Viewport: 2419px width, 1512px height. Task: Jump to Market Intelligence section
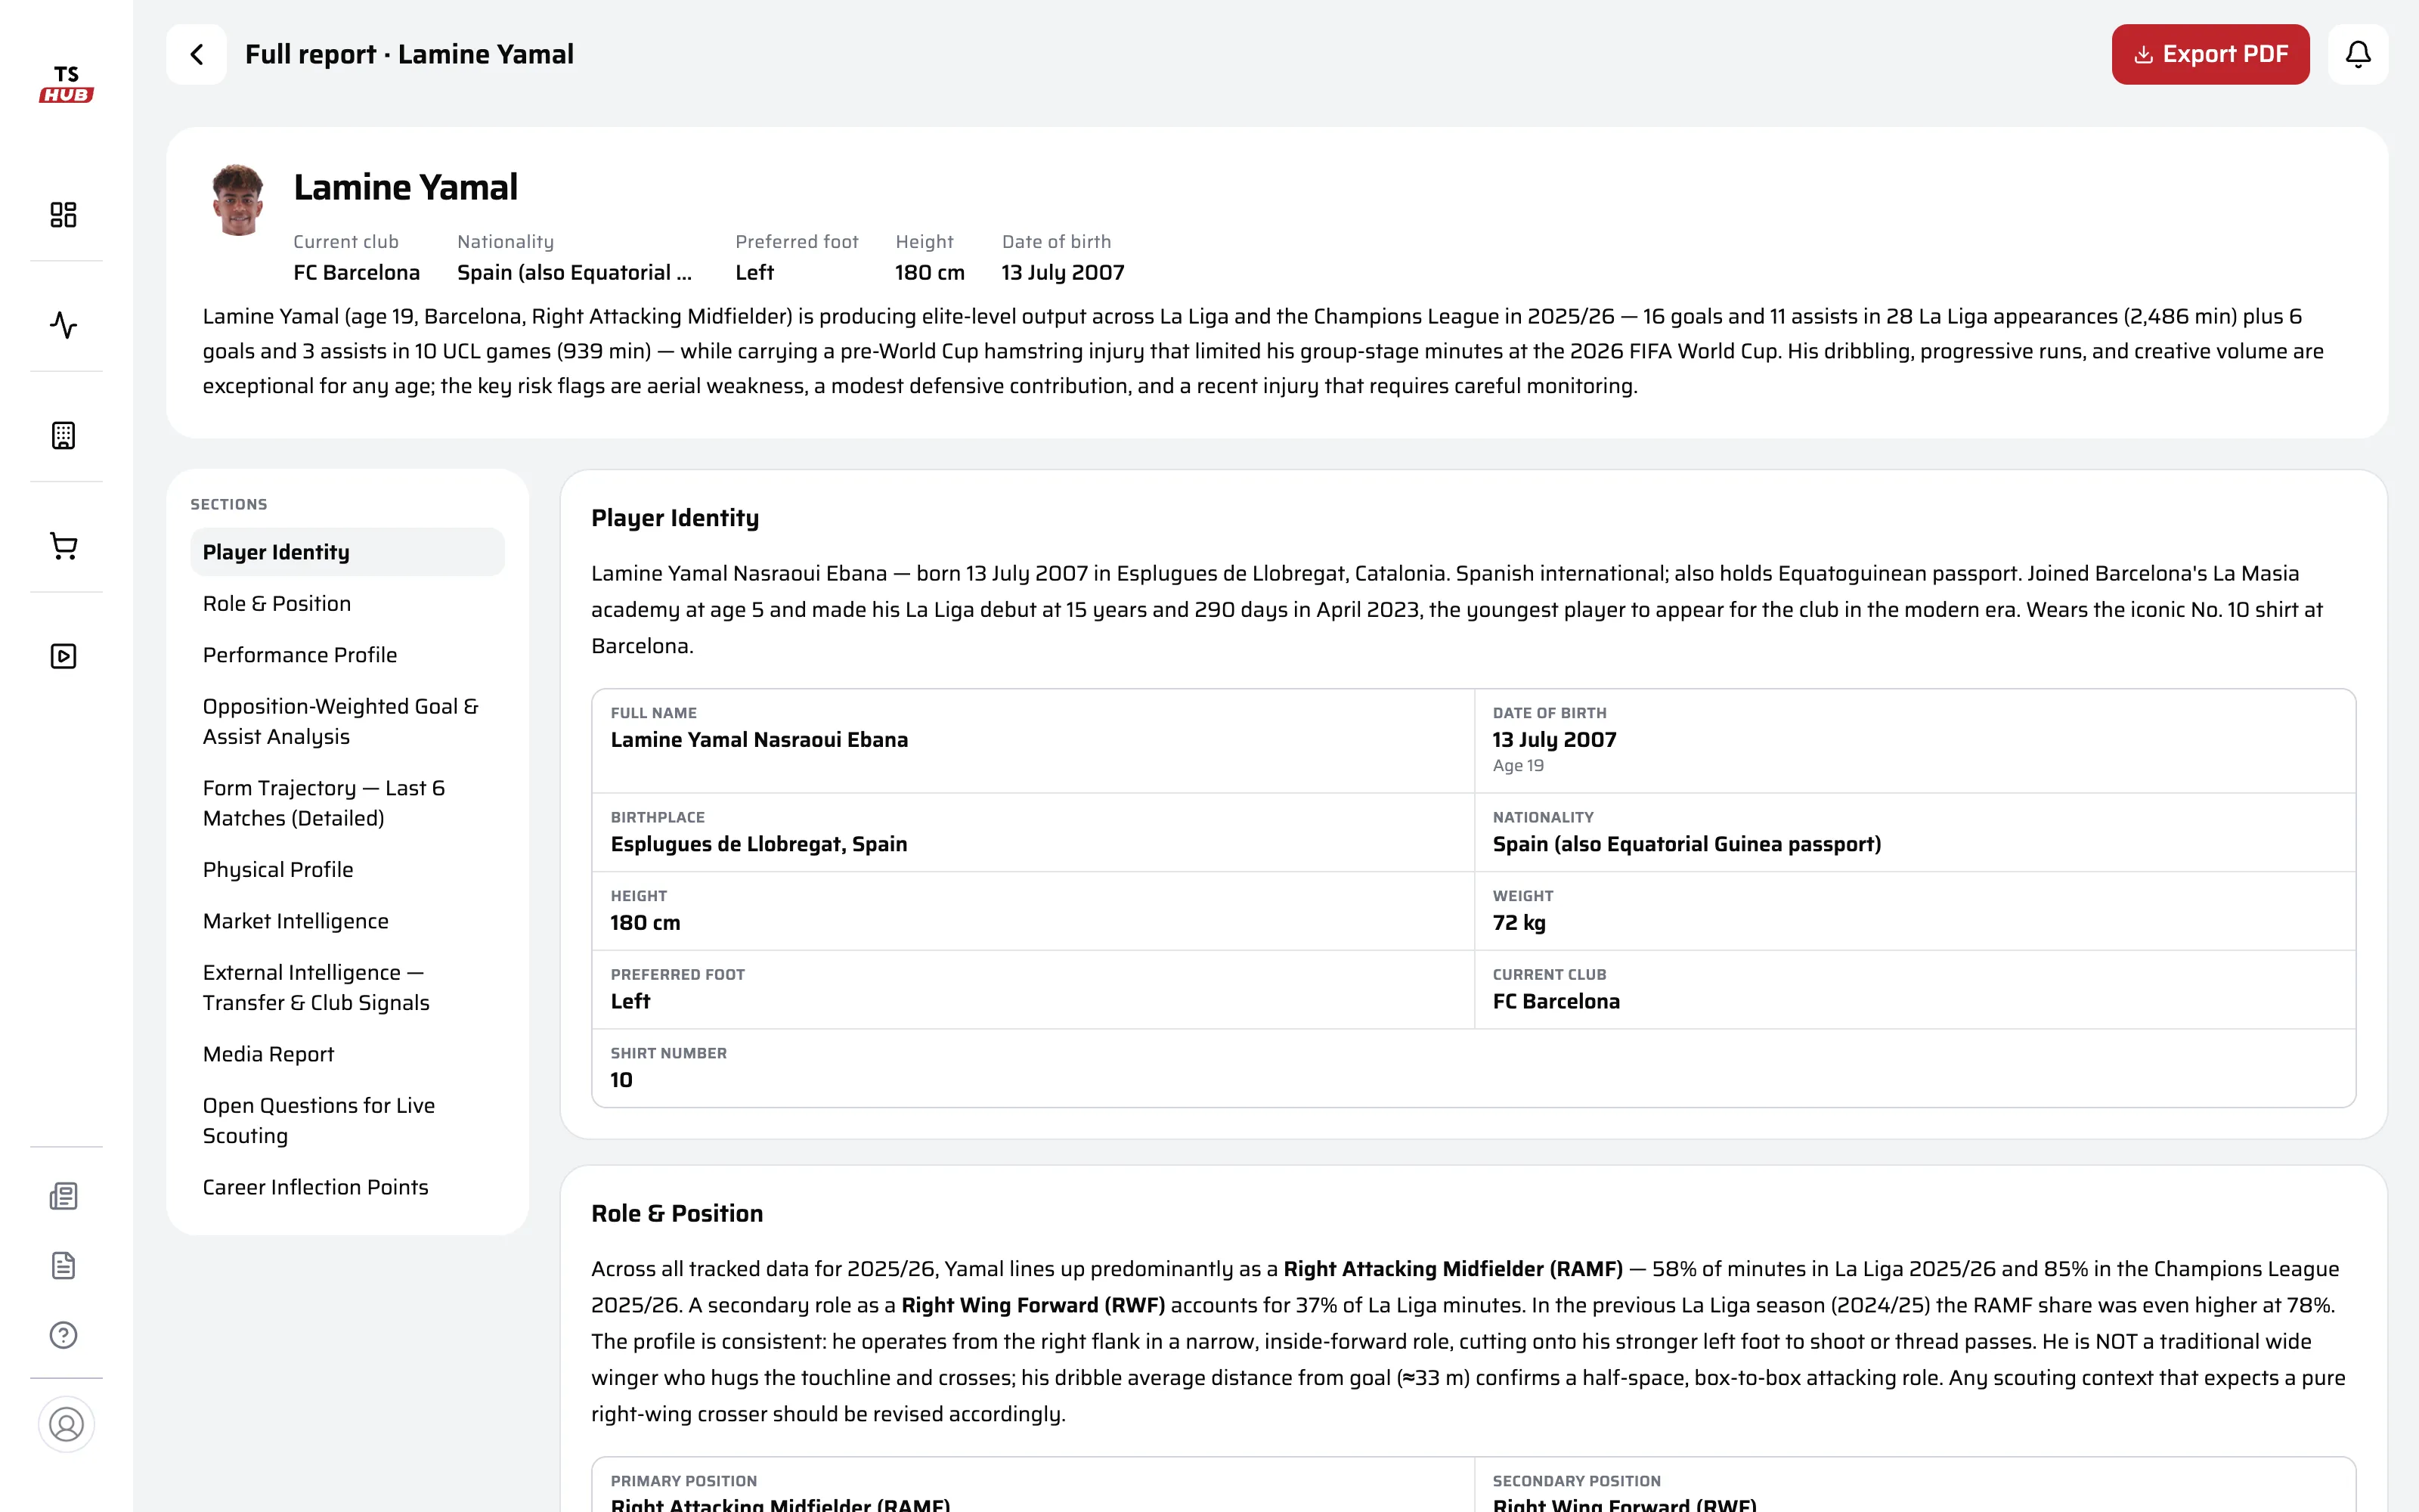point(348,921)
